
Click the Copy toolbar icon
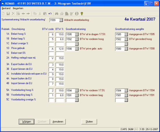coord(35,14)
